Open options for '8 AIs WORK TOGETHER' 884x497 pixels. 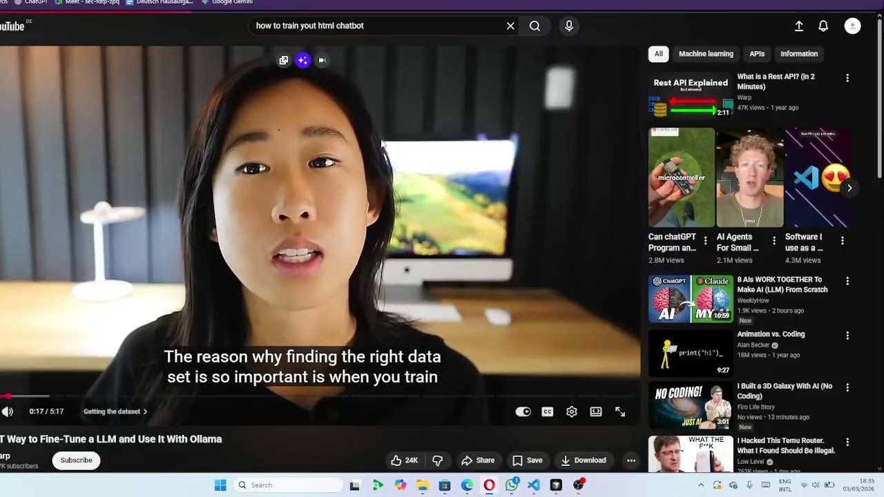tap(847, 281)
